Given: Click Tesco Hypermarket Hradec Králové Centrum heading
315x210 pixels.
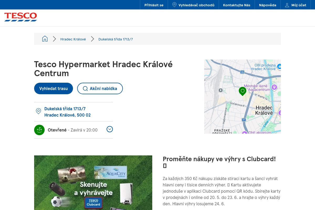Looking at the screenshot, I should click(x=103, y=69).
